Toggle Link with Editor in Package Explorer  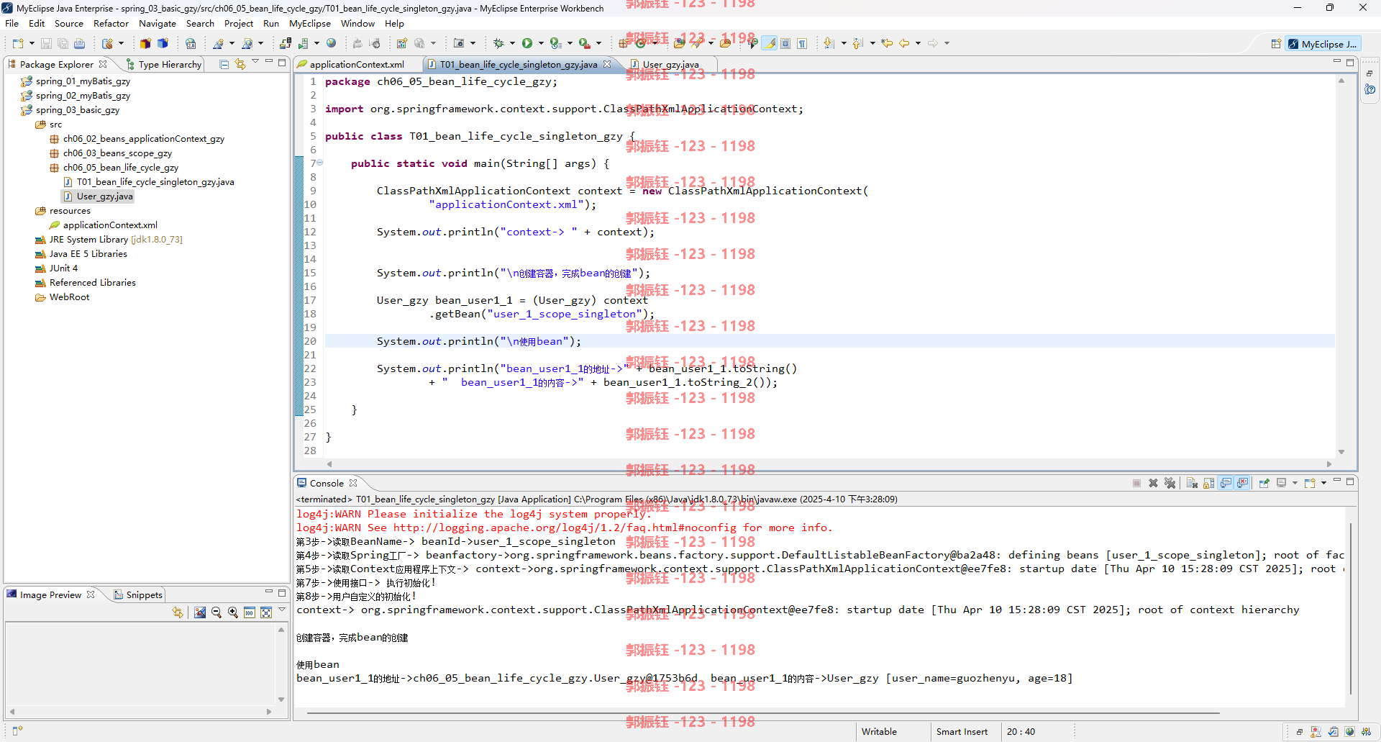tap(240, 64)
